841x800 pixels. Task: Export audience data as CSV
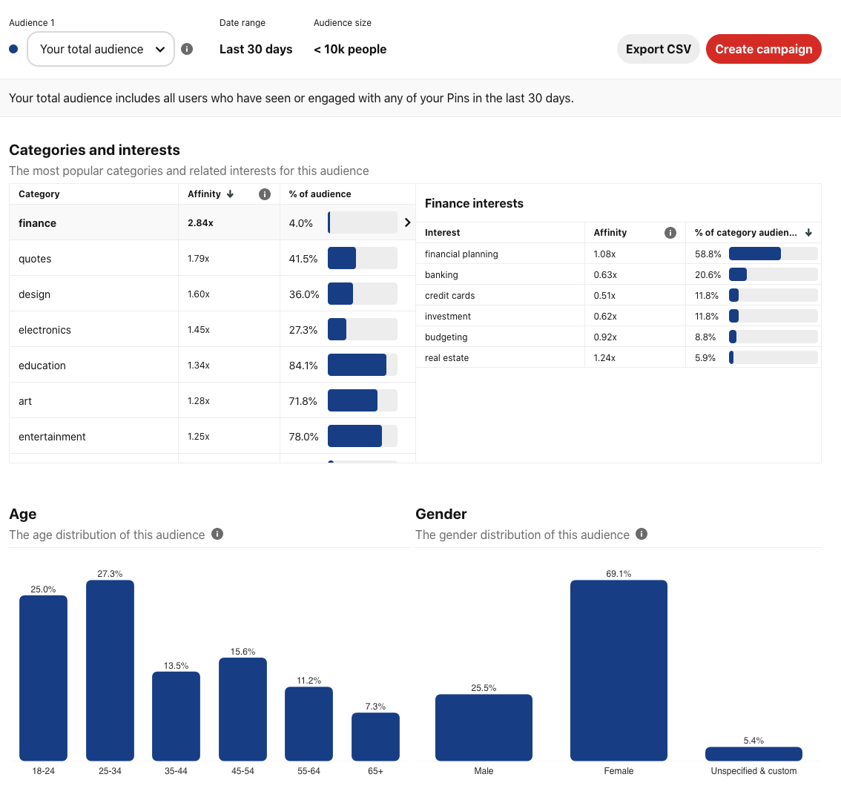click(x=658, y=49)
